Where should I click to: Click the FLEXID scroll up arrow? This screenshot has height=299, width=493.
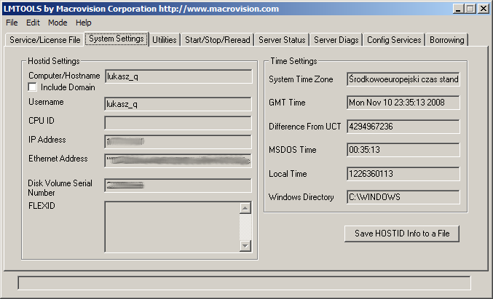click(x=245, y=208)
